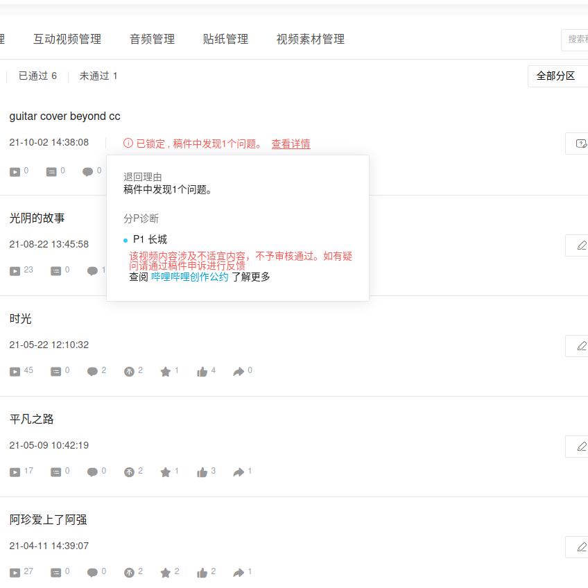Click the share arrow icon for 时光
The width and height of the screenshot is (588, 588).
tap(239, 372)
